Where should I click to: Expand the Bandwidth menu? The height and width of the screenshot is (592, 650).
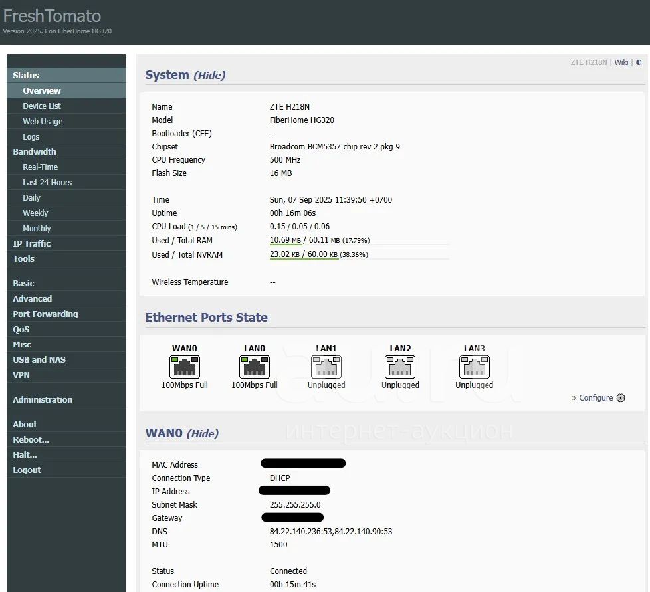point(66,151)
